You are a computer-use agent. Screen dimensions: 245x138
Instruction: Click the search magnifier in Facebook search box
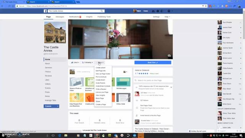pyautogui.click(x=102, y=11)
